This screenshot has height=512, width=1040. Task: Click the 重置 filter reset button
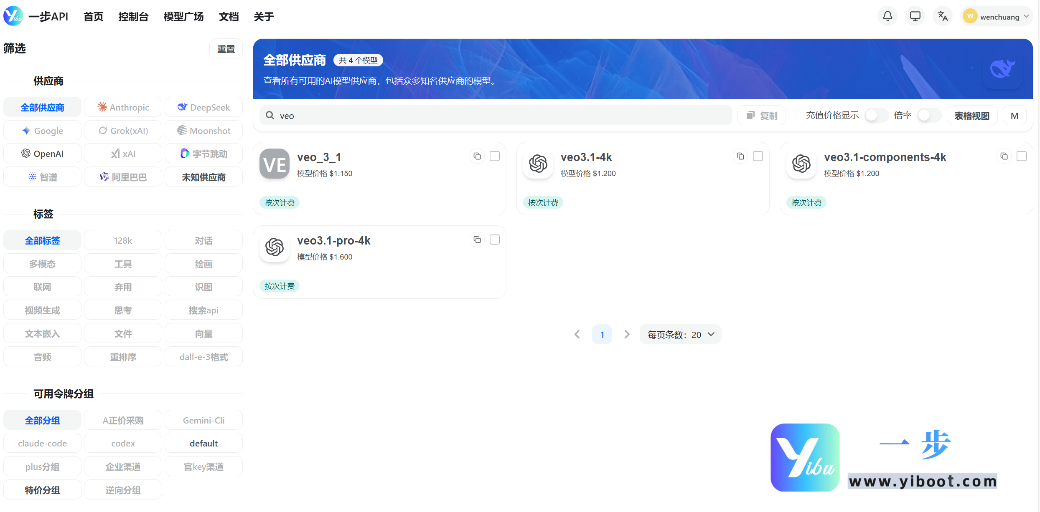coord(226,48)
